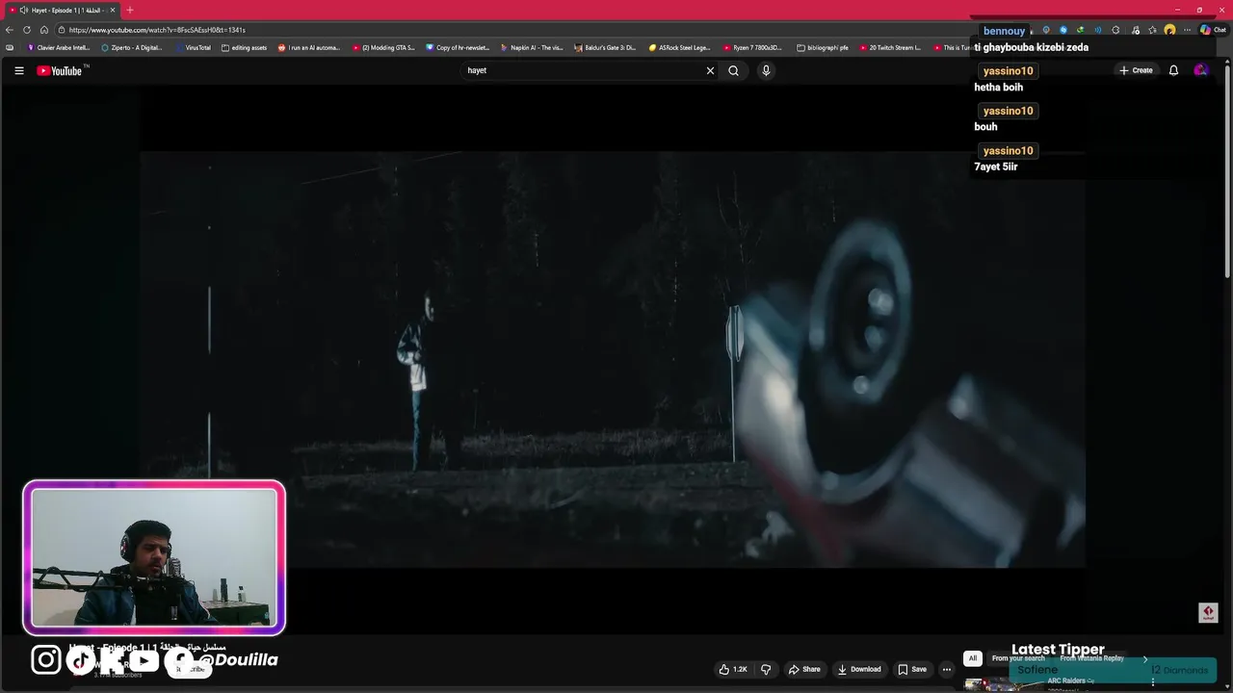Open the three-dot more actions menu

click(947, 669)
